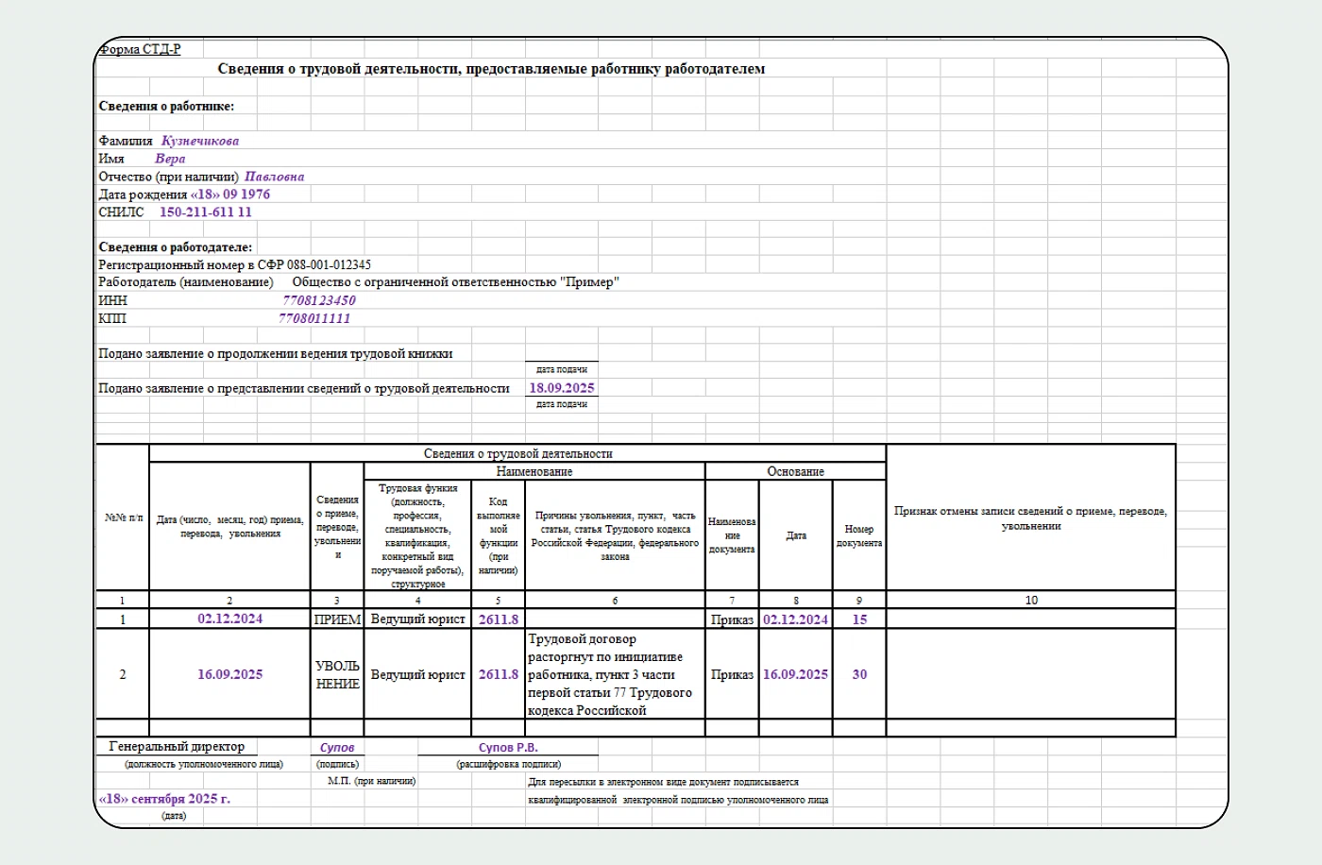
Task: Click the 'М.П. (при наличии)' label
Action: pos(372,781)
